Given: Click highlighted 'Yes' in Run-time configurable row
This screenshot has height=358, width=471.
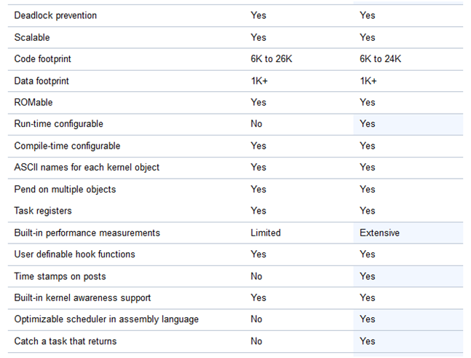Looking at the screenshot, I should tap(368, 124).
